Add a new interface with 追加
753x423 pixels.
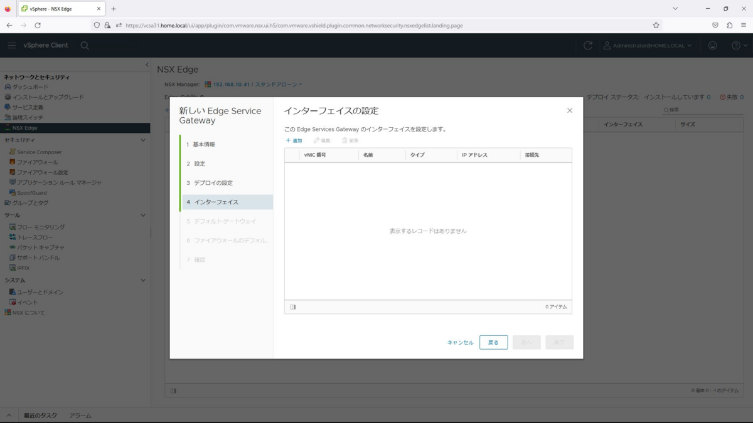coord(294,140)
